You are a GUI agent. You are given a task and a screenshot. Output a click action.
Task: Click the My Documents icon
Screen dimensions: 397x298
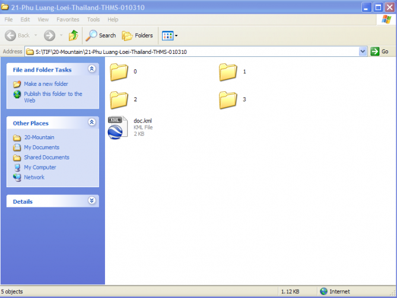(x=17, y=148)
